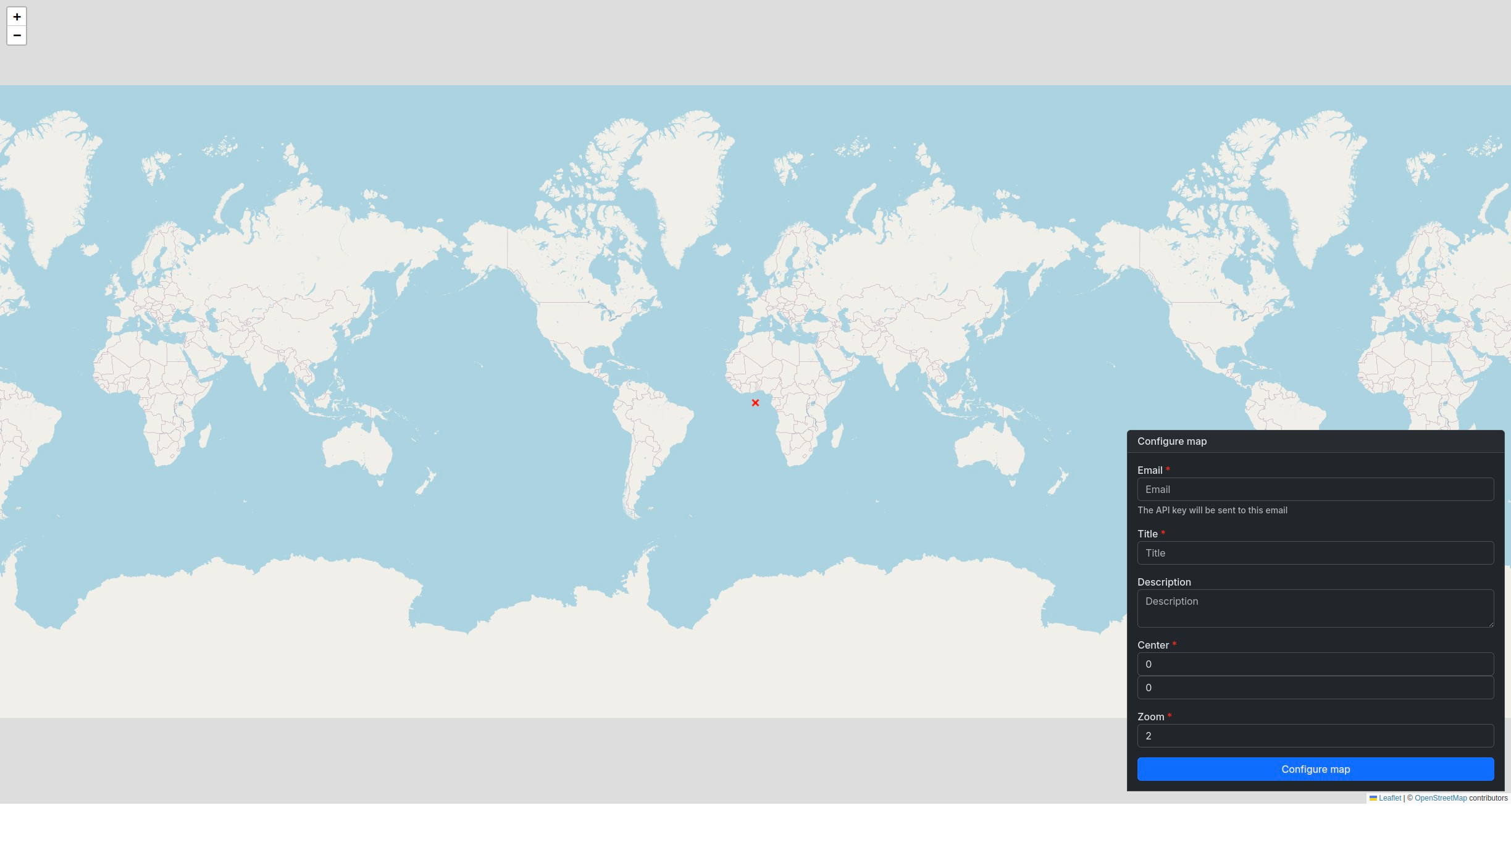Viewport: 1511px width, 850px height.
Task: Click the Email label
Action: 1150,470
